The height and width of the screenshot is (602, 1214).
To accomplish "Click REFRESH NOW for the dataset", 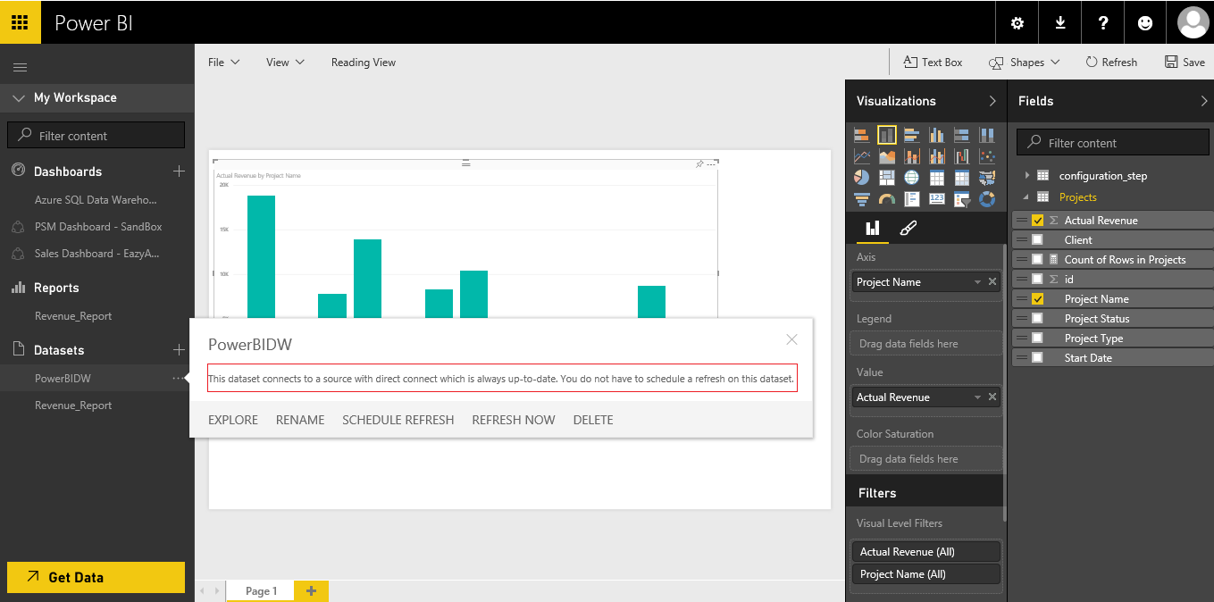I will 514,420.
